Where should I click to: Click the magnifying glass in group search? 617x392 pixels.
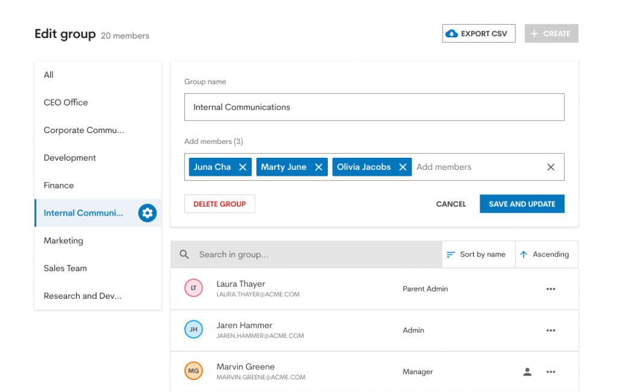(184, 254)
